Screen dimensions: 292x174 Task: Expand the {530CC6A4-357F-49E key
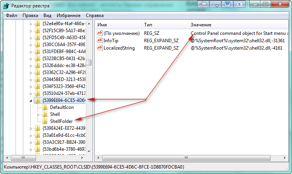pos(31,45)
